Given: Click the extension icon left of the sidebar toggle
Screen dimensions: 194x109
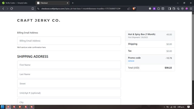Looking at the screenshot, I should 163,9.
